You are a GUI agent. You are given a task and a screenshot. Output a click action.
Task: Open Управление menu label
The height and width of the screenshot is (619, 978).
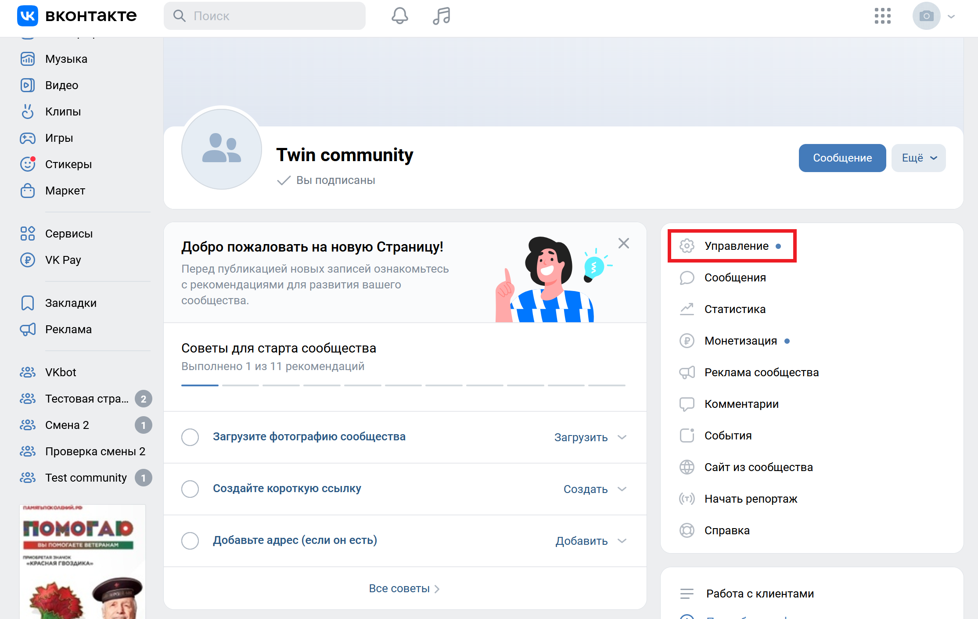737,246
